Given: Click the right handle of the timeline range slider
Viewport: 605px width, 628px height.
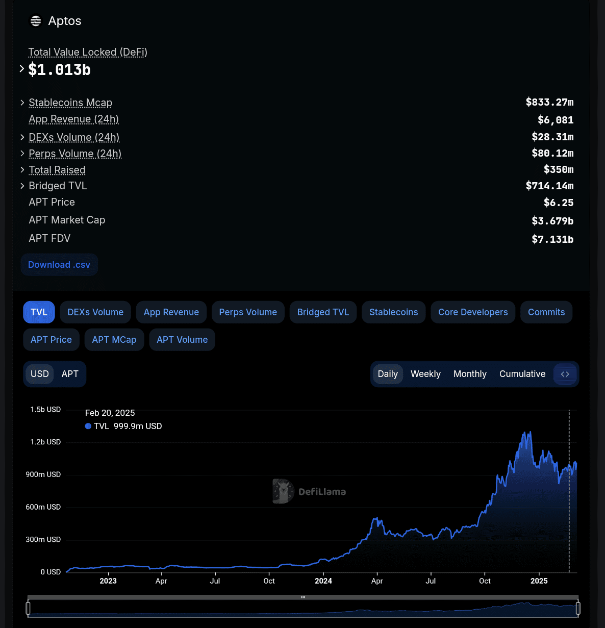Looking at the screenshot, I should click(x=577, y=608).
